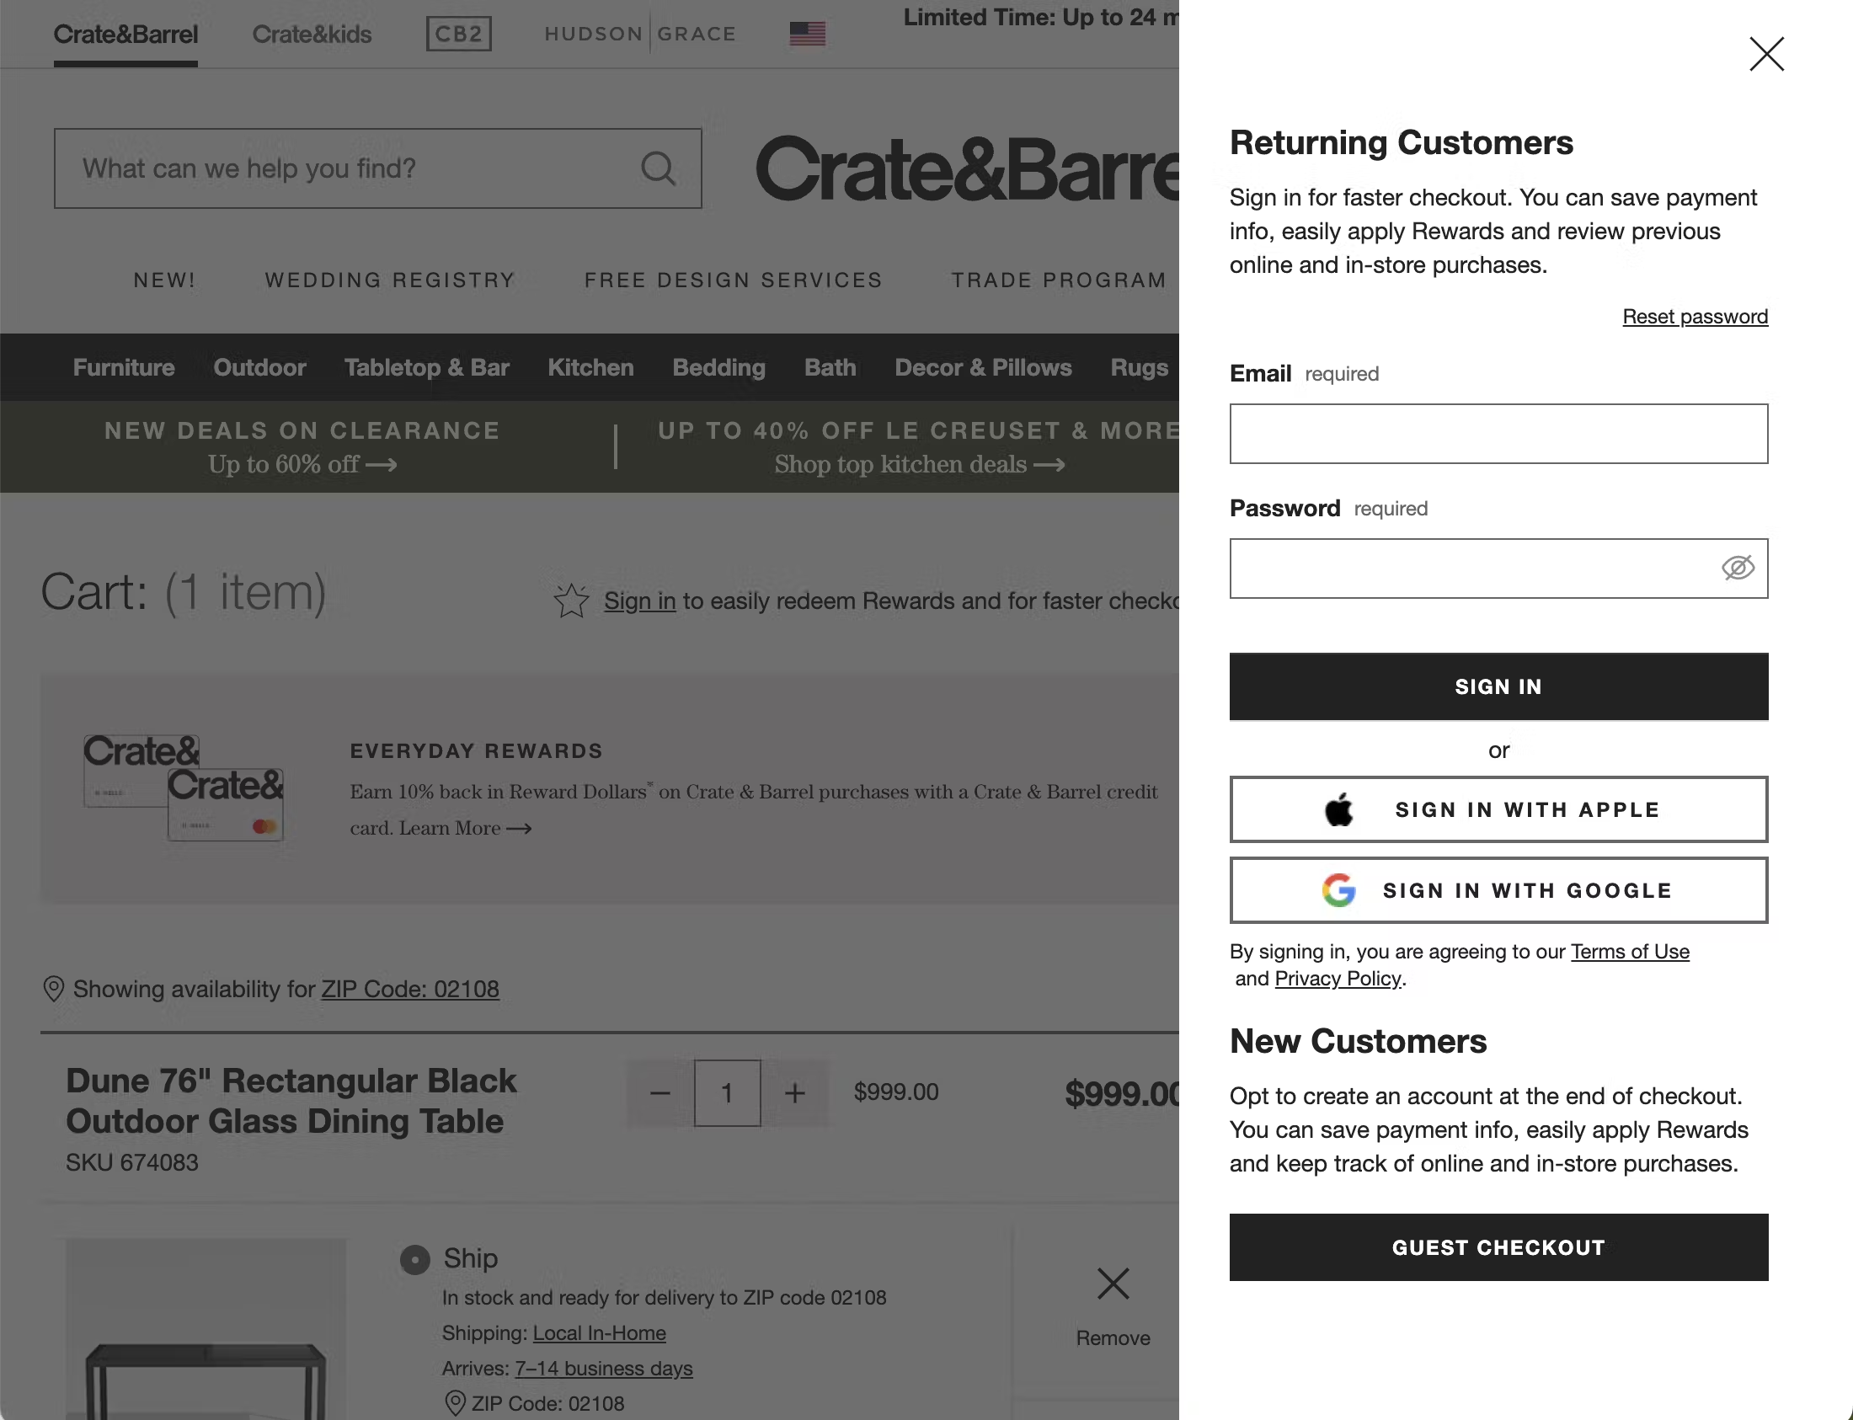This screenshot has height=1420, width=1853.
Task: Click the search magnifier icon
Action: click(658, 168)
